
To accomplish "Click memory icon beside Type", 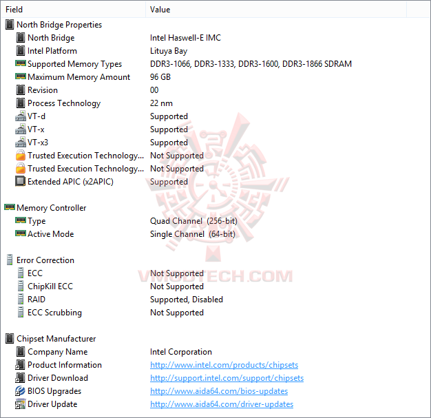I will [21, 220].
